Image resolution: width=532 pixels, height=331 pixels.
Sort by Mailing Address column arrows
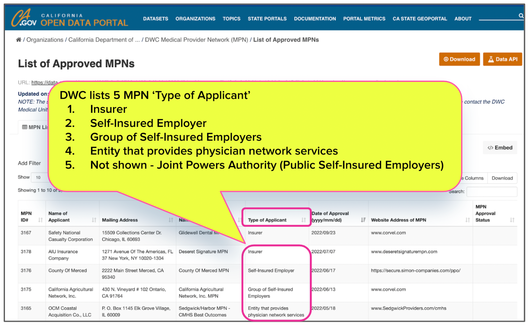pos(171,220)
